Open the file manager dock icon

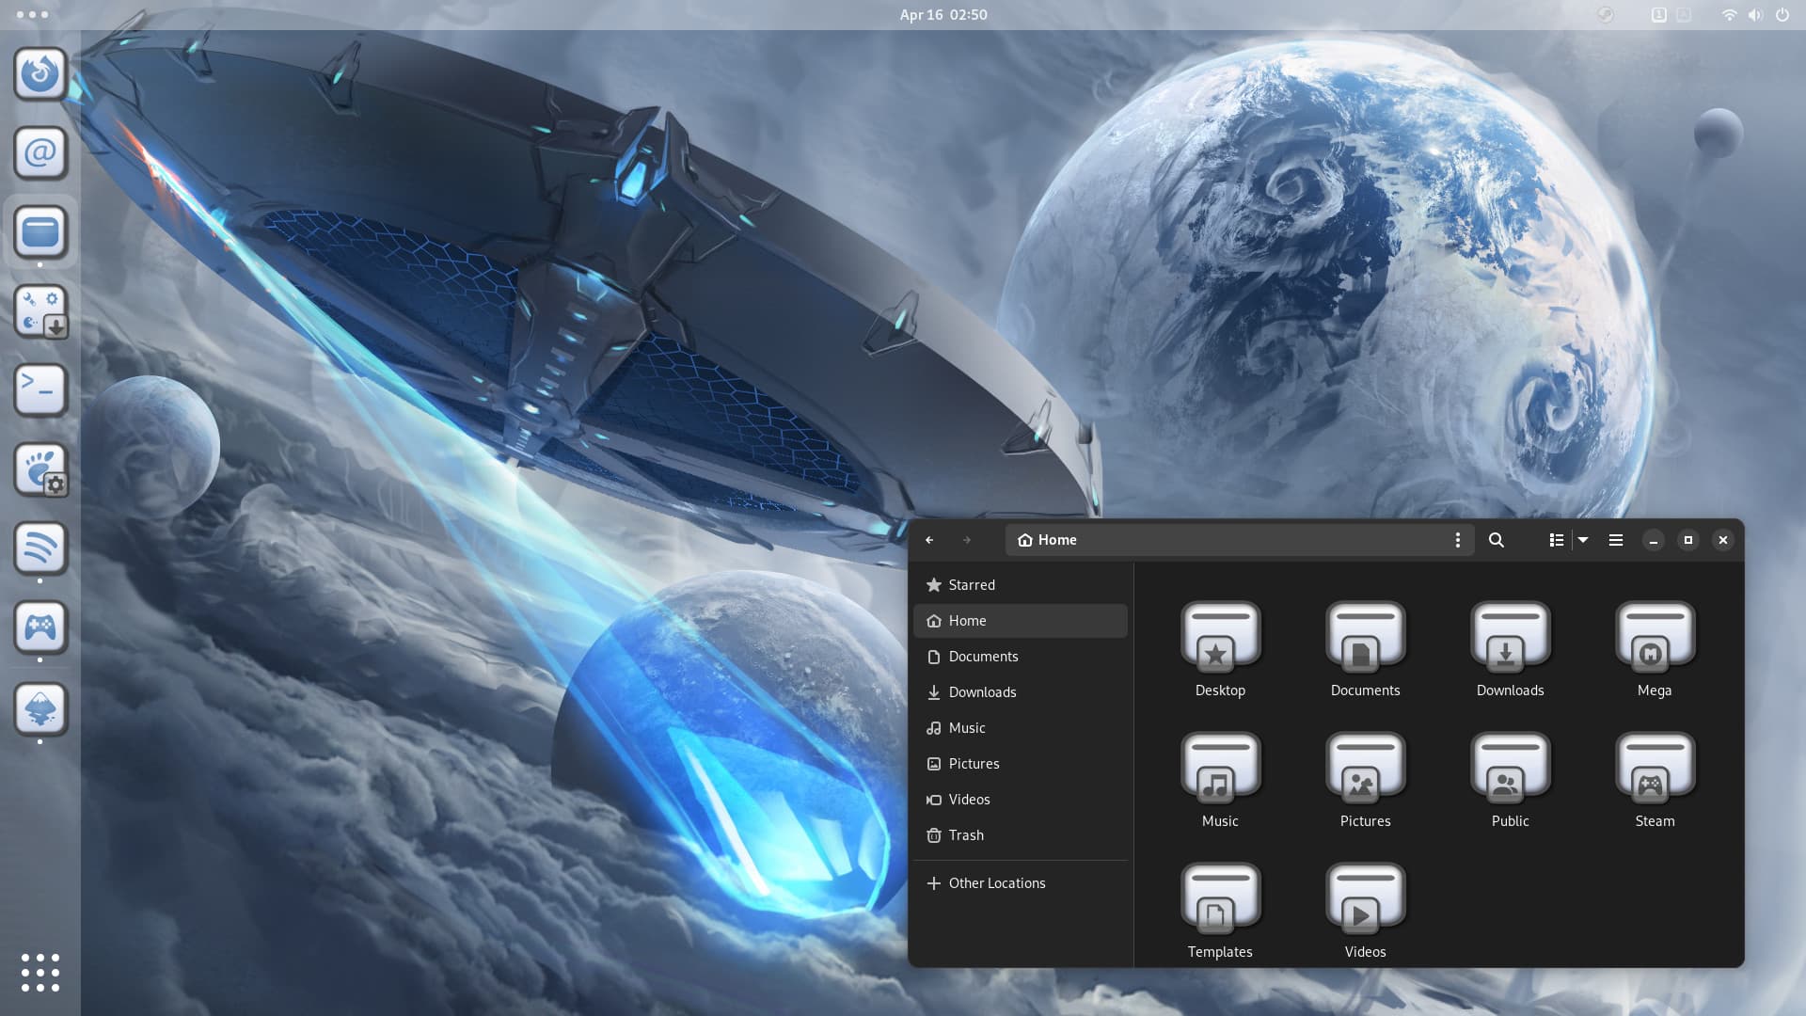coord(40,231)
